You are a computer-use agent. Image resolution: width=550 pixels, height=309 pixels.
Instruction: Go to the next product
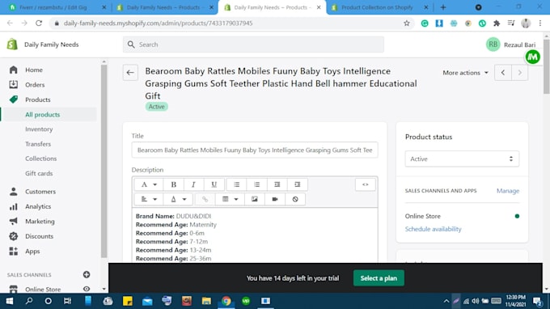[519, 73]
